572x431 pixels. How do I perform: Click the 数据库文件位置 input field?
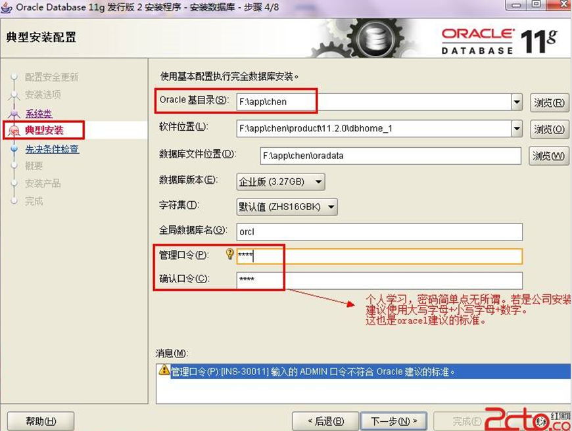tap(391, 156)
